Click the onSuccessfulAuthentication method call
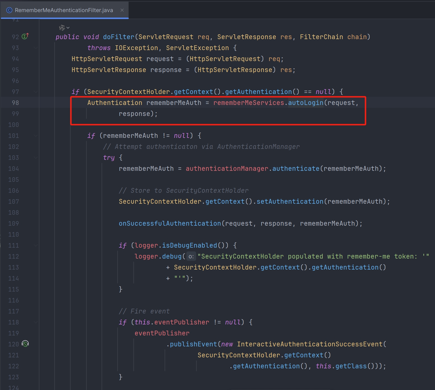The height and width of the screenshot is (390, 435). click(x=170, y=224)
